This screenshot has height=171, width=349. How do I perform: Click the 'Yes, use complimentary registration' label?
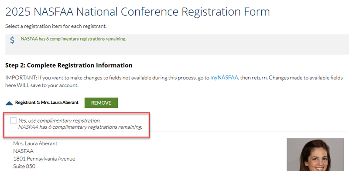tap(59, 121)
